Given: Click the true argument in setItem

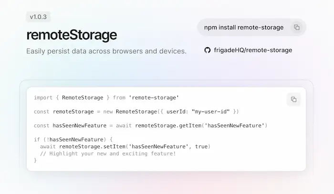Looking at the screenshot, I should click(201, 146).
